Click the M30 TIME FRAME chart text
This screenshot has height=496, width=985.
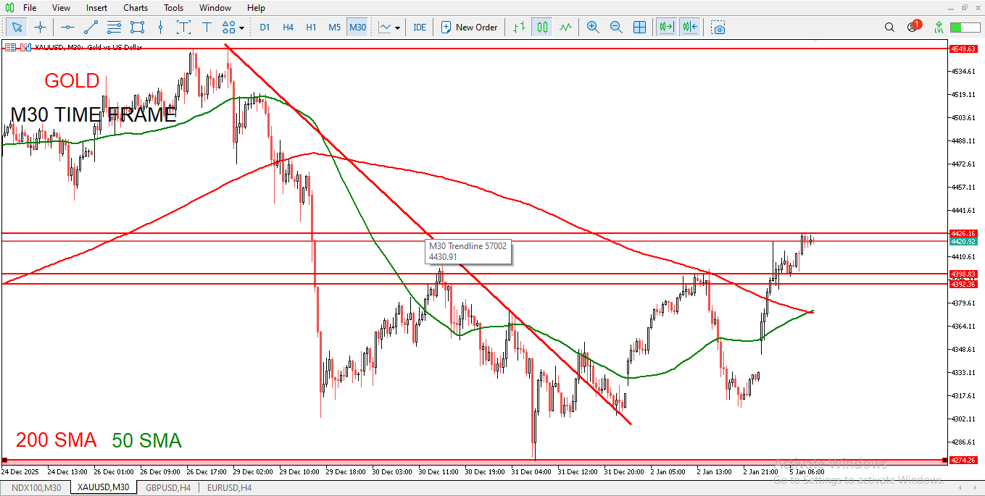(93, 114)
